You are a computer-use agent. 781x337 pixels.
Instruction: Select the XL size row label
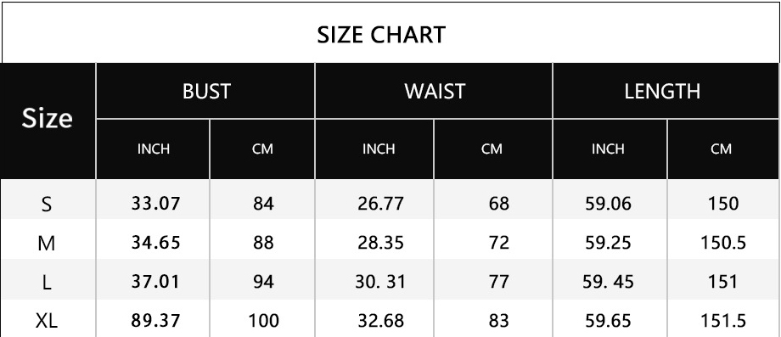click(47, 321)
